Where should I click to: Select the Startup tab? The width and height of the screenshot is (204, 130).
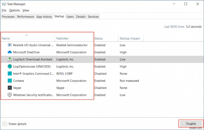click(59, 16)
